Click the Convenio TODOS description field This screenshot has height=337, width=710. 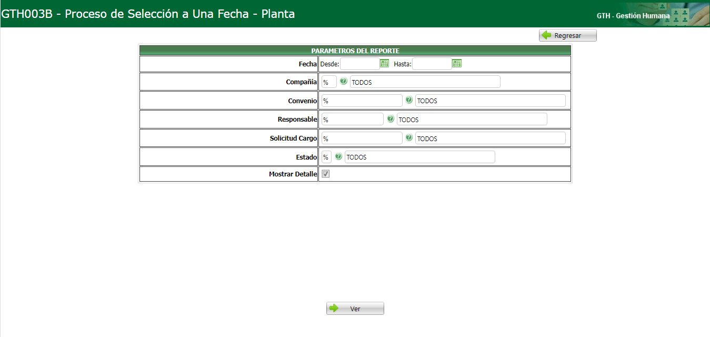click(489, 100)
